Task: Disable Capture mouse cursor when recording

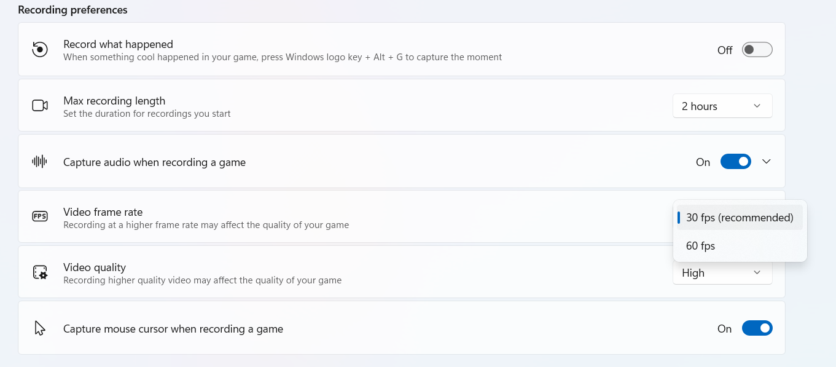Action: [x=757, y=328]
